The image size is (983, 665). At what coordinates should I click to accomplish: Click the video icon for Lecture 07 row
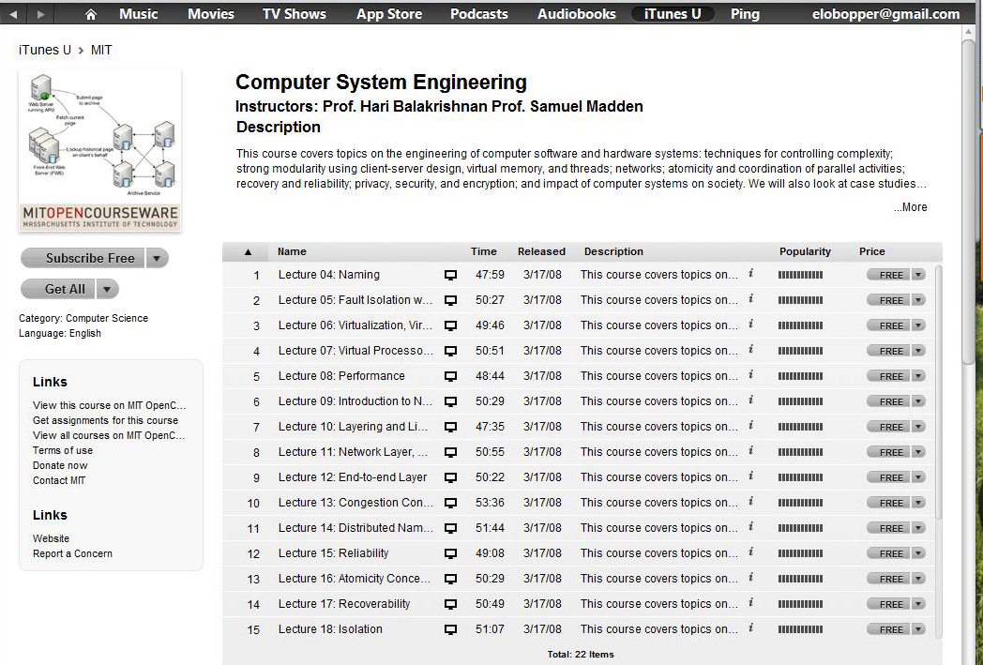pos(450,351)
